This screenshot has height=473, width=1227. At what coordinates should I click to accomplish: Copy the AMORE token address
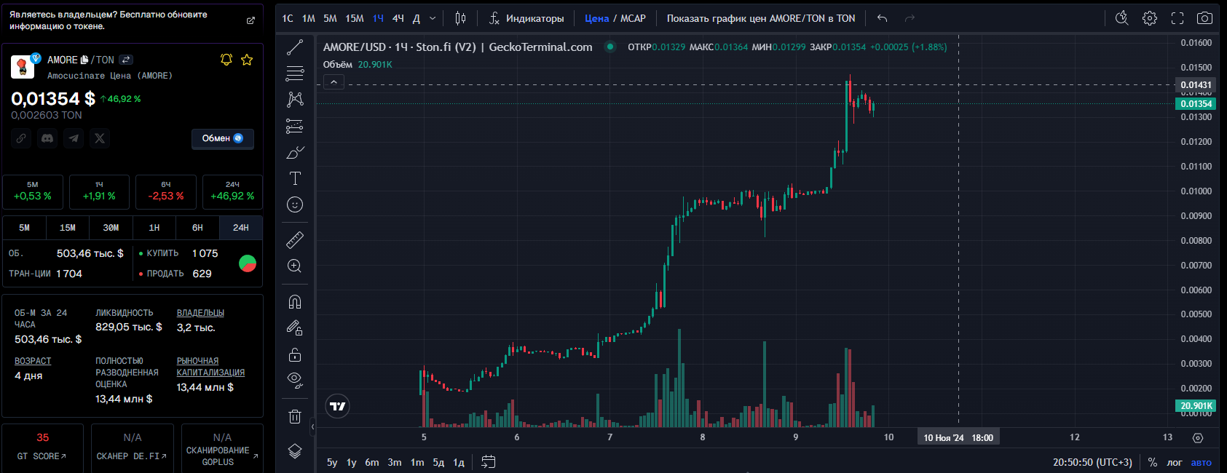84,60
